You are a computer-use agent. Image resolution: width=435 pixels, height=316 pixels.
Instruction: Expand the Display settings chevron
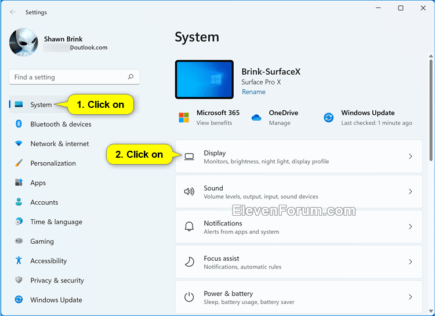410,157
